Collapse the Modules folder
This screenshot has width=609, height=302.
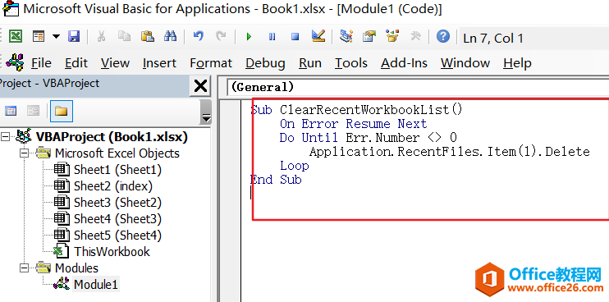(25, 268)
